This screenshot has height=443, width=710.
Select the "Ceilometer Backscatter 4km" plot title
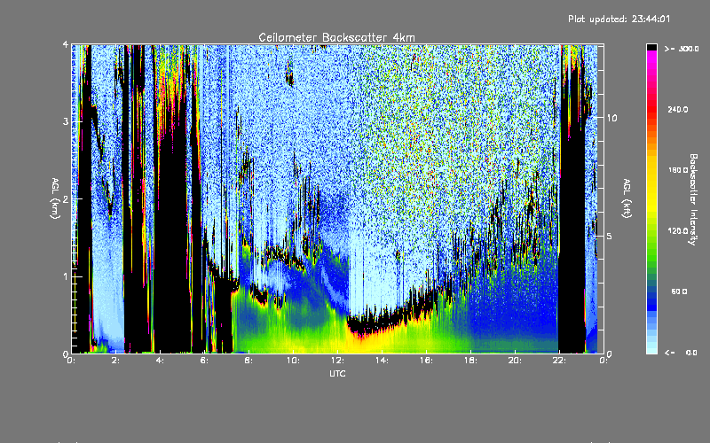coord(336,37)
